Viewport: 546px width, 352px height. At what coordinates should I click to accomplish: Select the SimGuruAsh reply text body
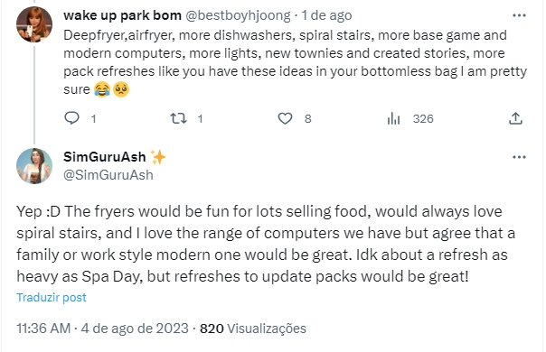pos(266,244)
